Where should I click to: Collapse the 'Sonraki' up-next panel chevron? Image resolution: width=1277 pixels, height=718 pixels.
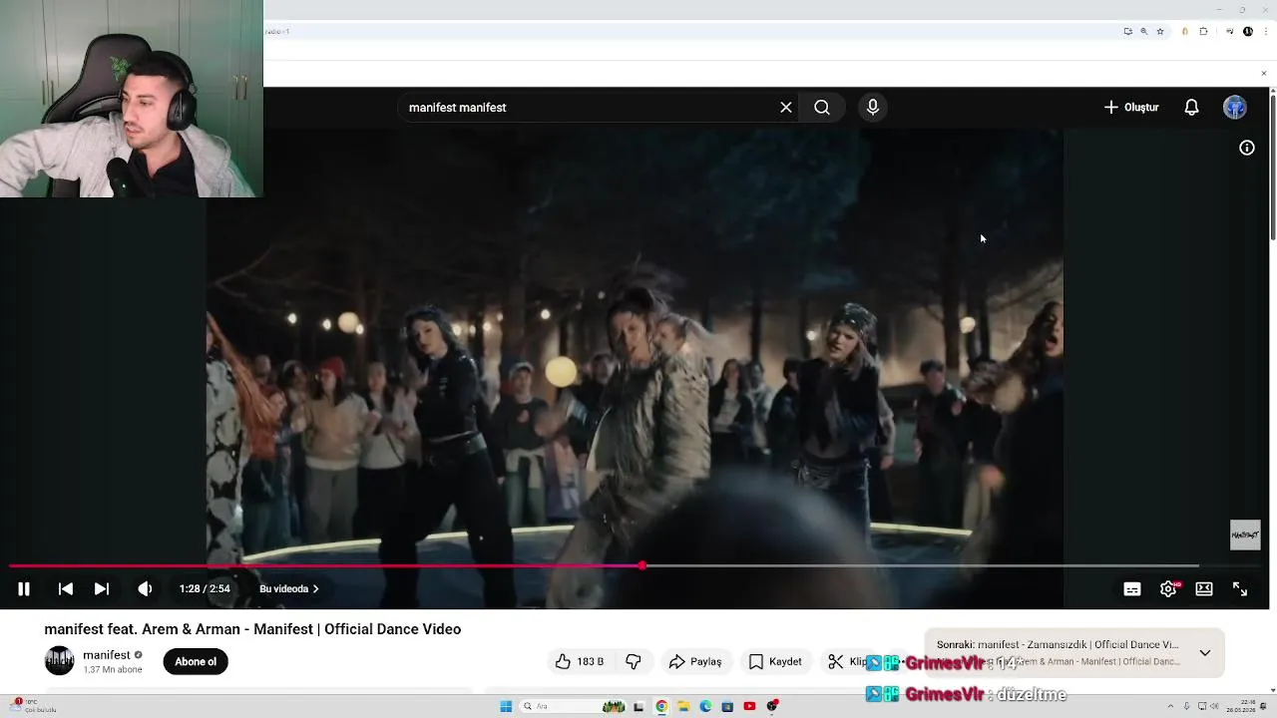[x=1205, y=653]
